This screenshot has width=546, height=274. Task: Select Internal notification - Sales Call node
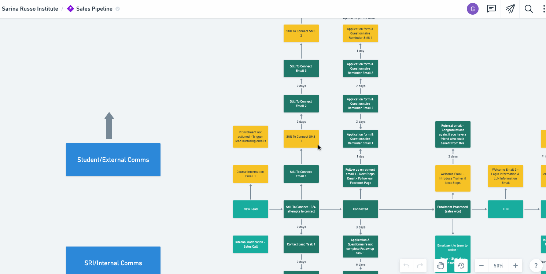point(251,244)
